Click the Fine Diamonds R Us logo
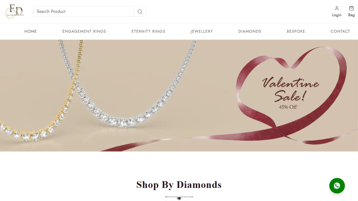Image resolution: width=358 pixels, height=201 pixels. pyautogui.click(x=15, y=11)
